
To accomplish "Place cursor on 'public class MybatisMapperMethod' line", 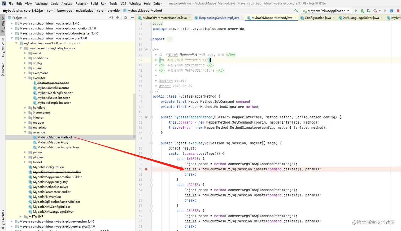I will (x=186, y=96).
